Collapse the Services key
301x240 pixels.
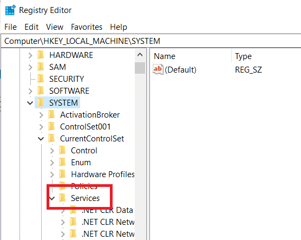point(52,198)
